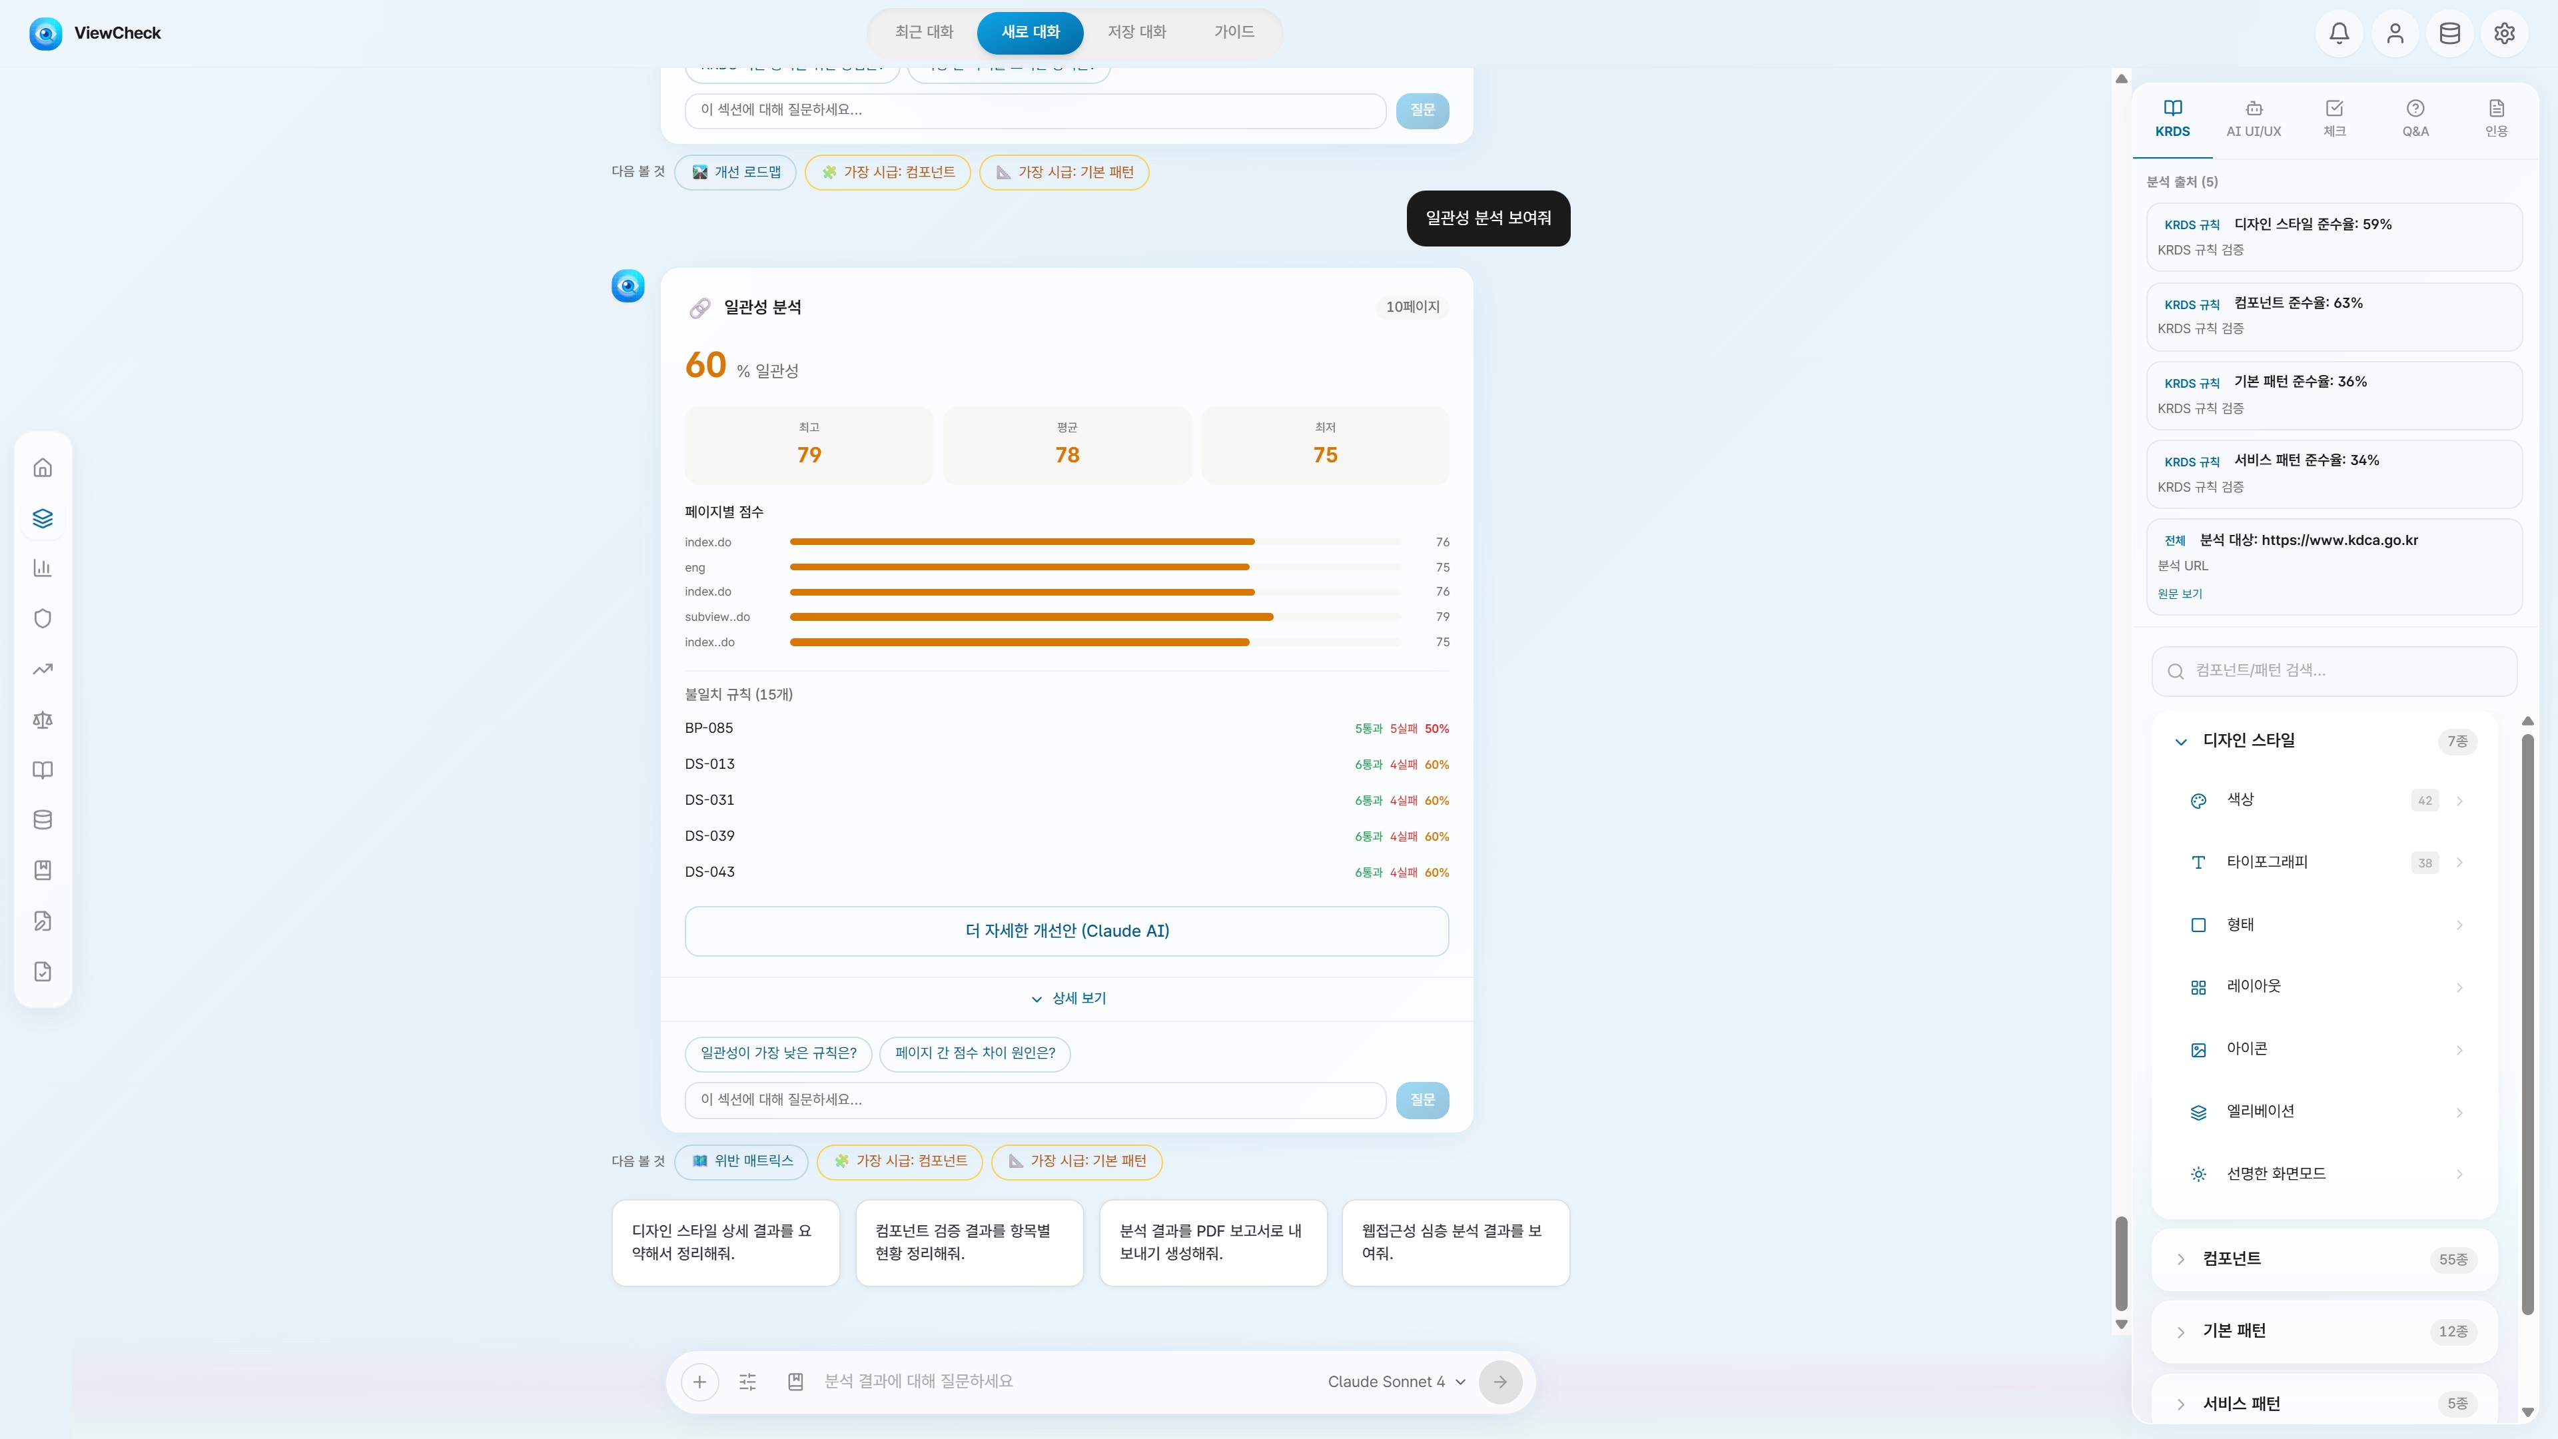
Task: Click the PDF 보고서 내보내기 suggestion card
Action: [1212, 1243]
